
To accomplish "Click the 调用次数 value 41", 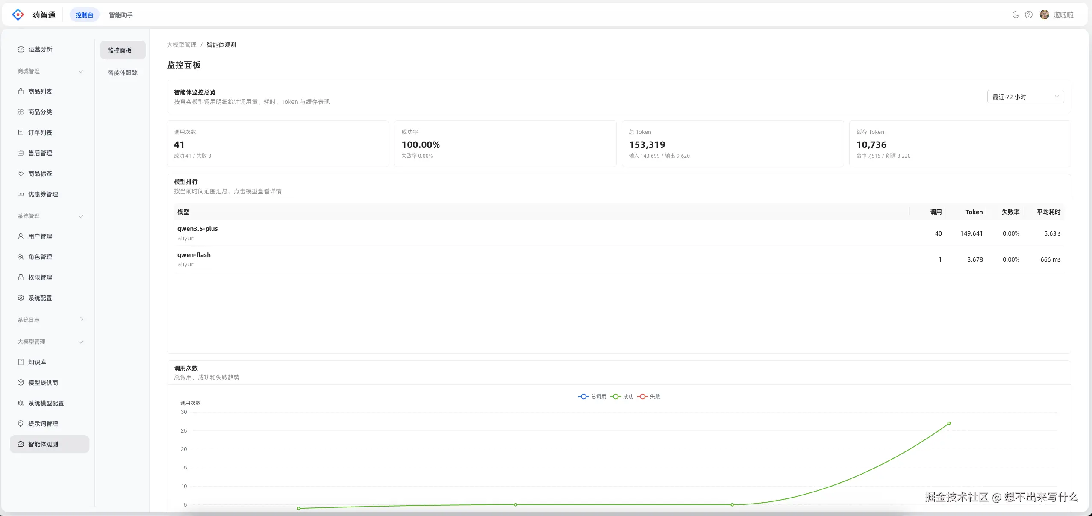I will (x=179, y=145).
